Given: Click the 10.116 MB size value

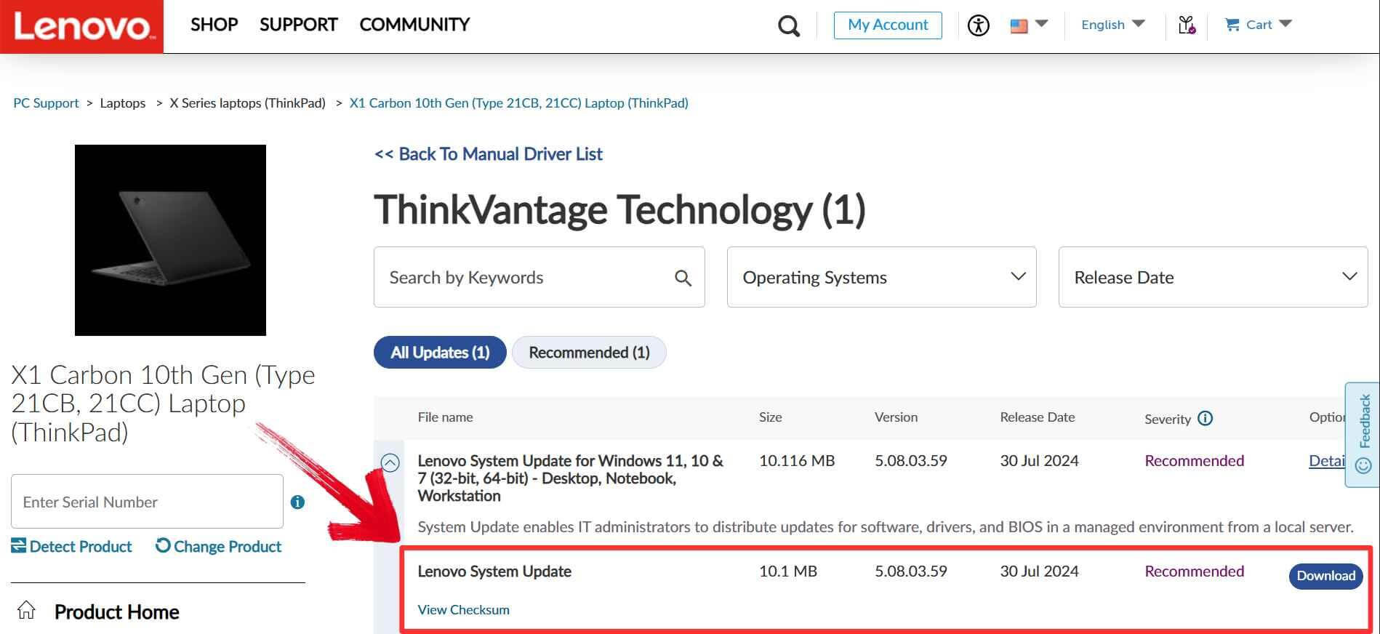Looking at the screenshot, I should pos(797,461).
